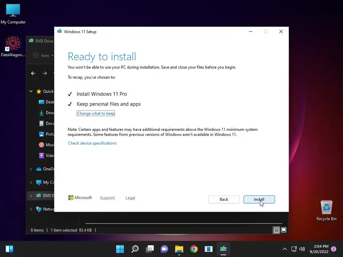Expand the OneDrive tree node

coord(31,169)
